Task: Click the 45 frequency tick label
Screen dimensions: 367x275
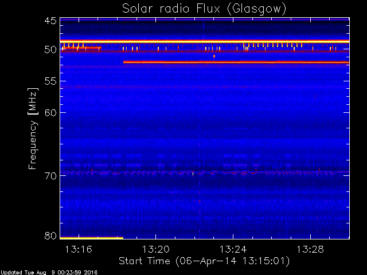Action: (x=50, y=21)
